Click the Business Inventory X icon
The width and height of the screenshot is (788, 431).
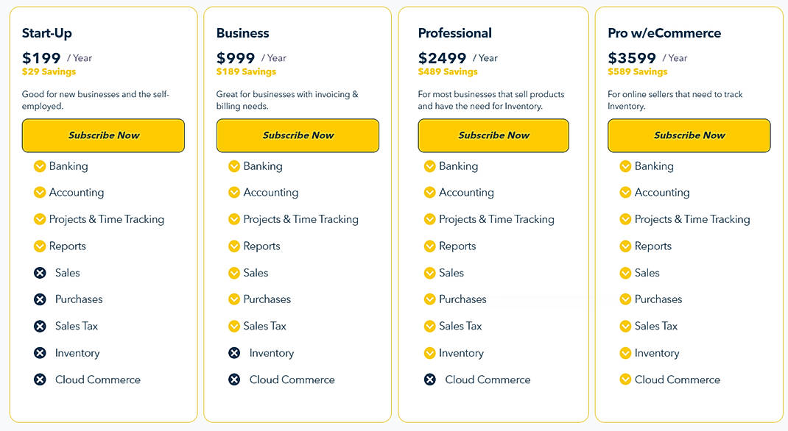[x=234, y=353]
